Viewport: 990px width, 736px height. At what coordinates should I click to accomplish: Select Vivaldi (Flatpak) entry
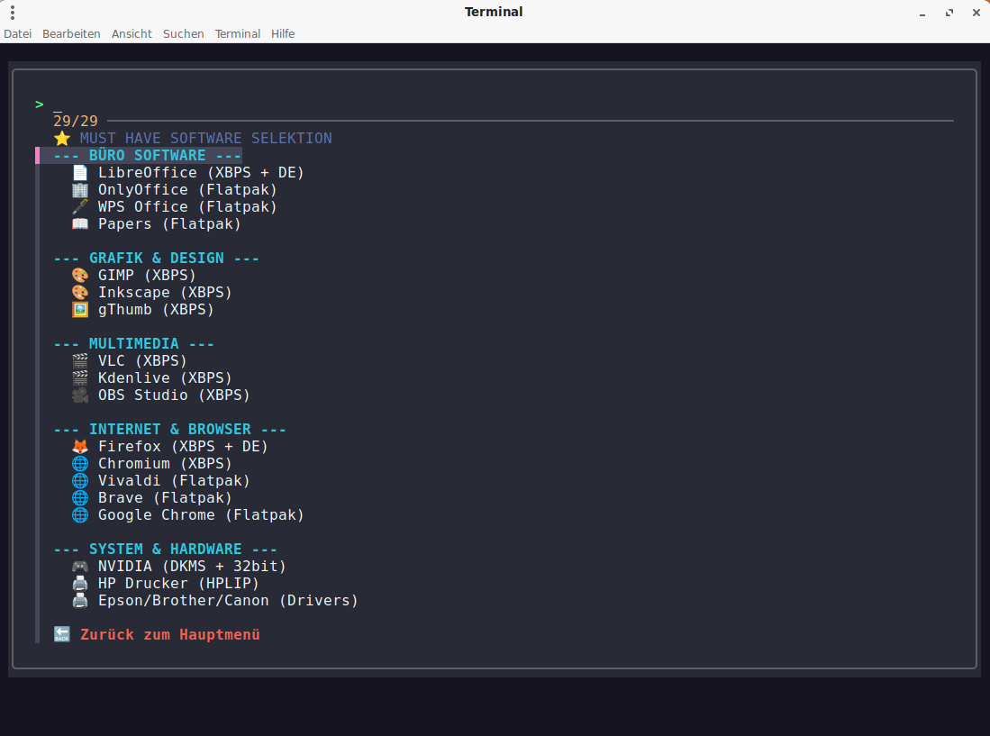(x=174, y=480)
